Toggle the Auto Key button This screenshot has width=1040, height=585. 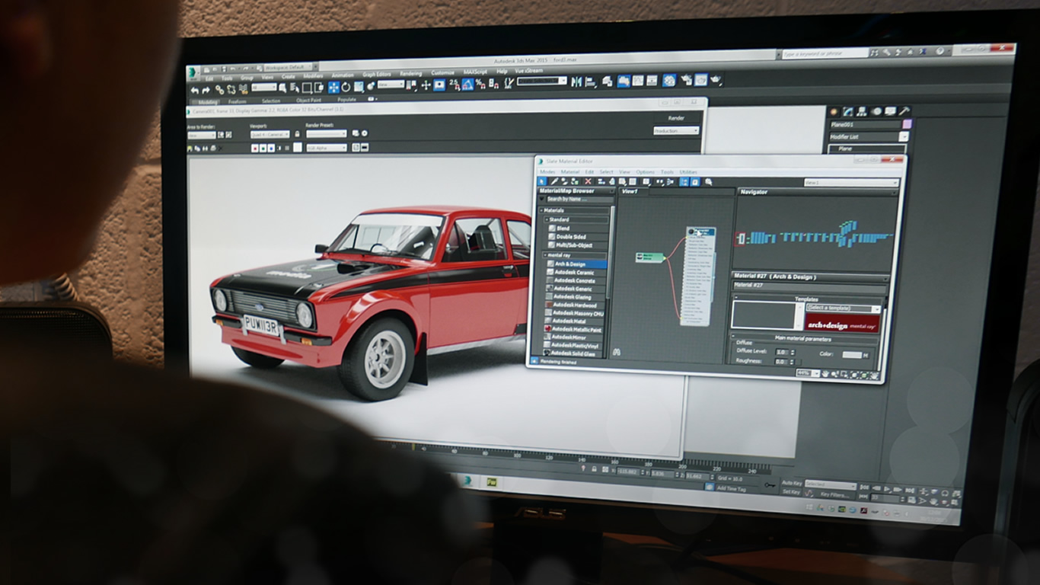(792, 483)
